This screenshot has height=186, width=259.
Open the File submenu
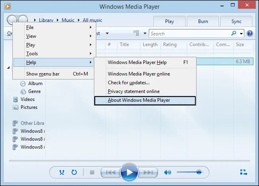pos(54,27)
